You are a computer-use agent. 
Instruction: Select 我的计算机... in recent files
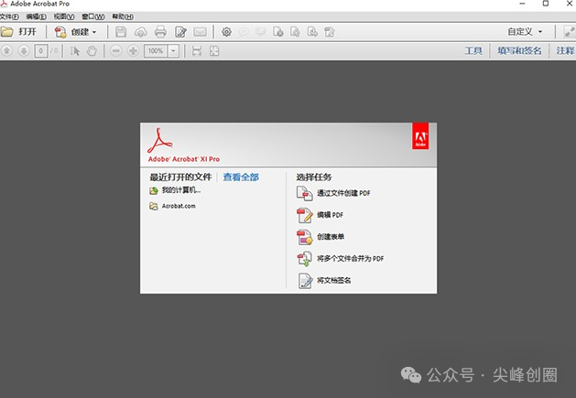point(175,190)
